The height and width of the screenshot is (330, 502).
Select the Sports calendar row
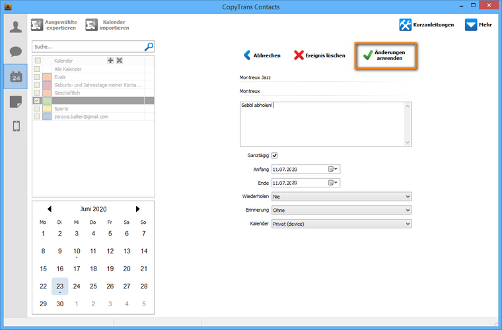93,109
